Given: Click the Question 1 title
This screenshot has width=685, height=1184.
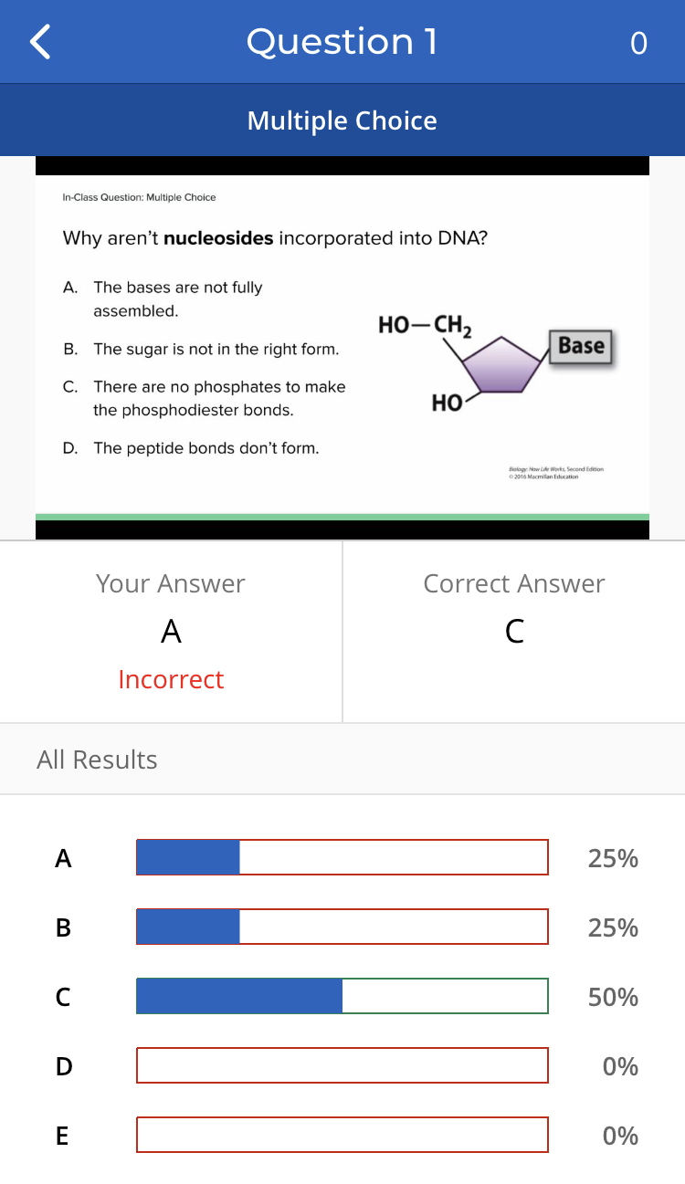Looking at the screenshot, I should pos(342,41).
